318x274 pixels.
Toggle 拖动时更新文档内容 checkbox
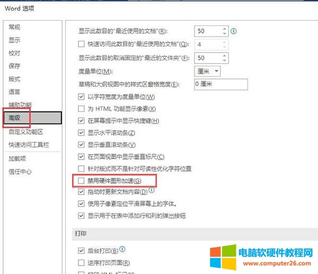click(x=81, y=192)
